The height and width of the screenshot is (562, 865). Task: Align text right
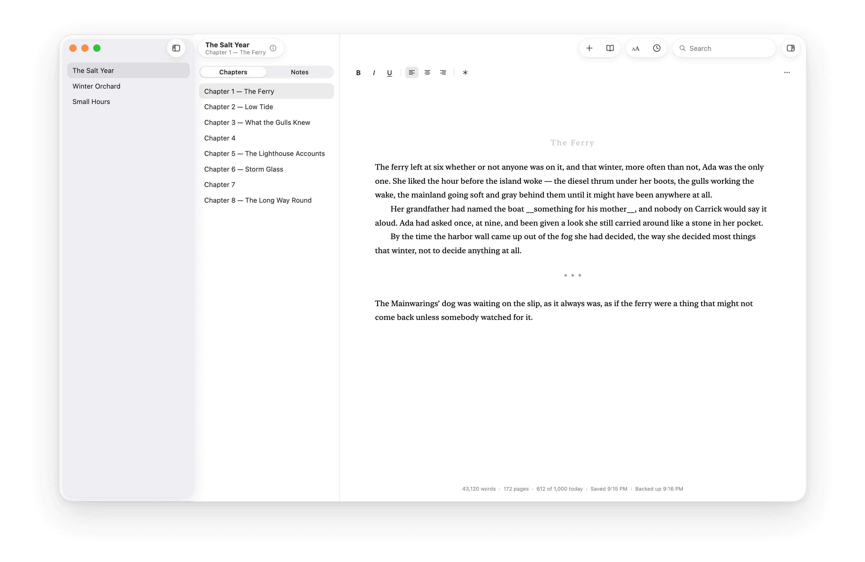coord(443,73)
